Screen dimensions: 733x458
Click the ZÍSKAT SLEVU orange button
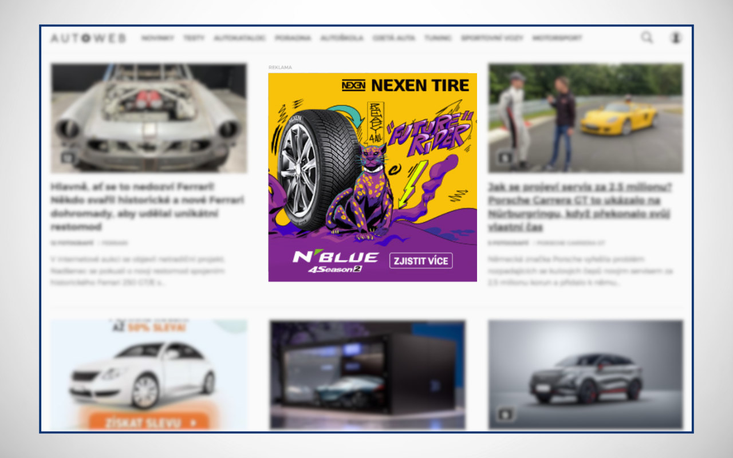[149, 423]
